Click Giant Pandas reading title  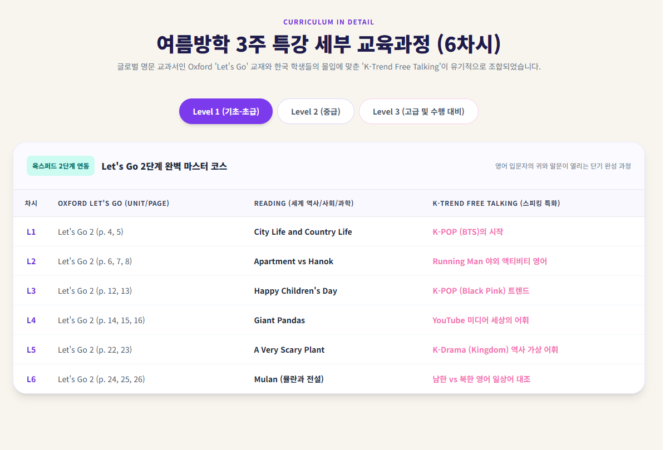click(279, 320)
